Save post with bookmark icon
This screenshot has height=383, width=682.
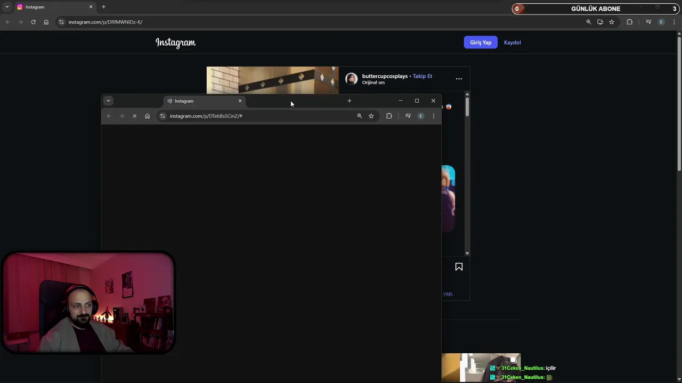(x=459, y=267)
